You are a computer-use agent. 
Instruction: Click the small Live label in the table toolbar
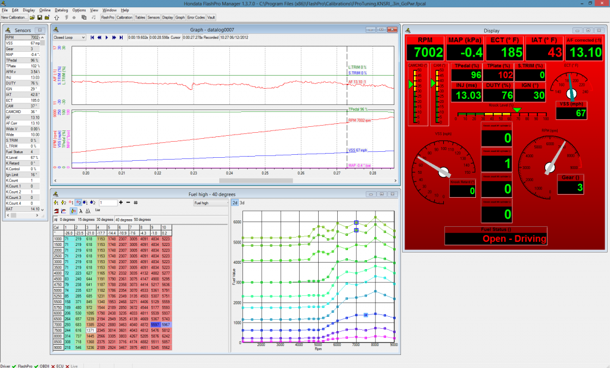tap(98, 210)
